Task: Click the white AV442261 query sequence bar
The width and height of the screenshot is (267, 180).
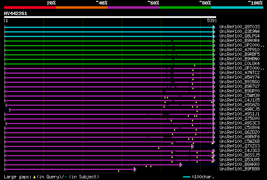Action: point(110,17)
